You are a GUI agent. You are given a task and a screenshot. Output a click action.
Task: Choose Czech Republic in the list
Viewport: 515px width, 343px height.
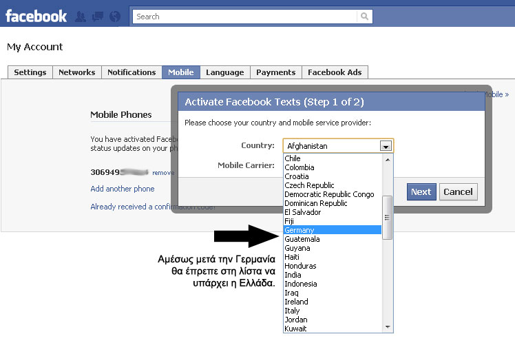pyautogui.click(x=333, y=185)
